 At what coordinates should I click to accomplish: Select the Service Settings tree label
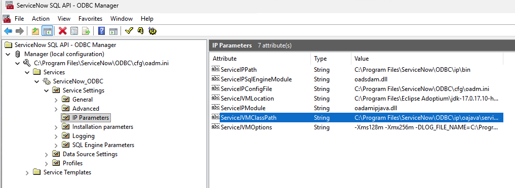point(84,90)
